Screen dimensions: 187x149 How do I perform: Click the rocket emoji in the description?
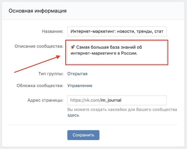(x=72, y=47)
